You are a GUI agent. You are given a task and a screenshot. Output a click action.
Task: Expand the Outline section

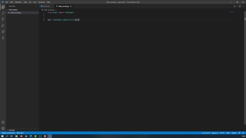(22, 130)
